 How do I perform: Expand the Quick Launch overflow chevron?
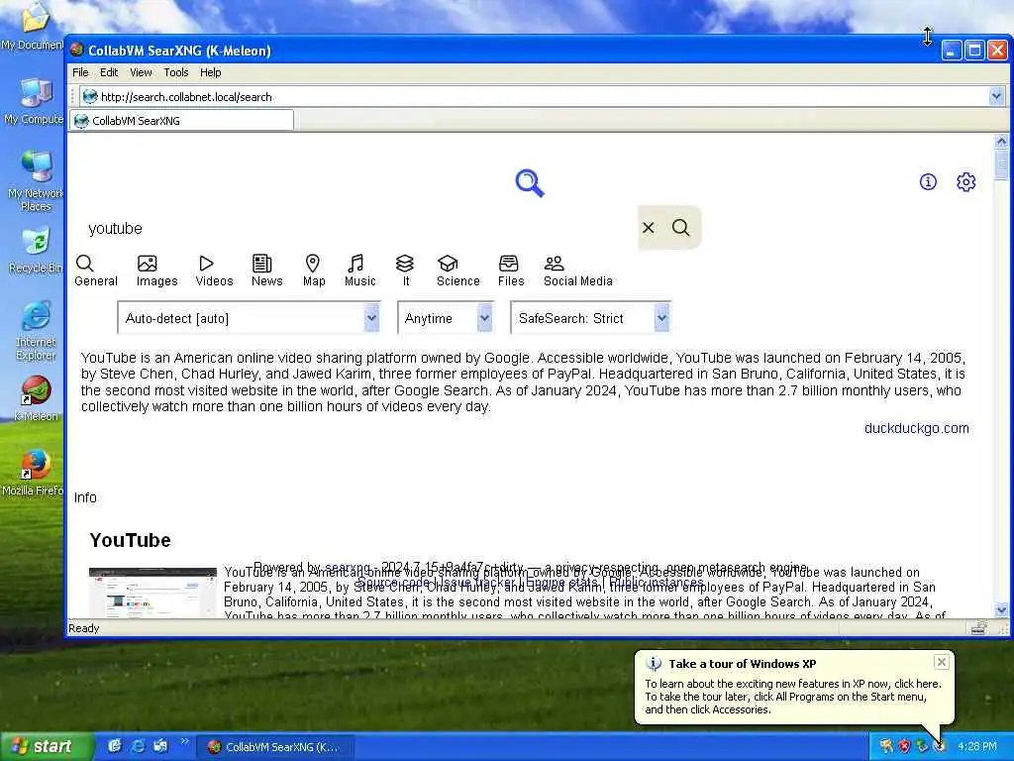(185, 741)
